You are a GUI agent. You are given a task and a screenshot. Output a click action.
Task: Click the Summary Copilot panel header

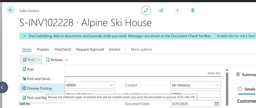coord(245,74)
